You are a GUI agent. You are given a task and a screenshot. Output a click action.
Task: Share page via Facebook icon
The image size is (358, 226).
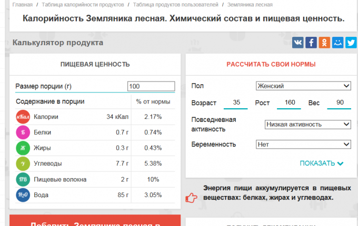pos(311,43)
